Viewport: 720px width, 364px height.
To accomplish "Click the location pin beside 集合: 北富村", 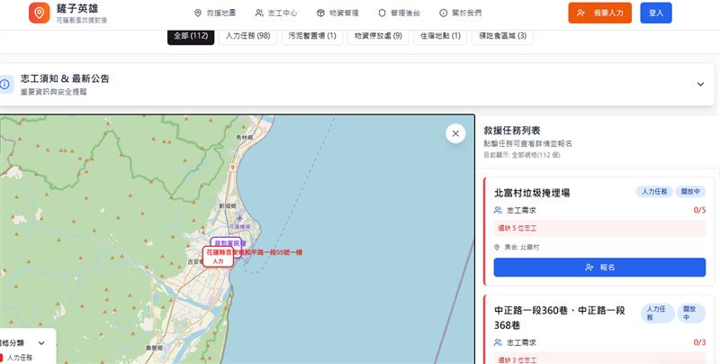I will (x=497, y=247).
